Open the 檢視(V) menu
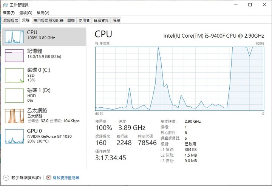 43,13
